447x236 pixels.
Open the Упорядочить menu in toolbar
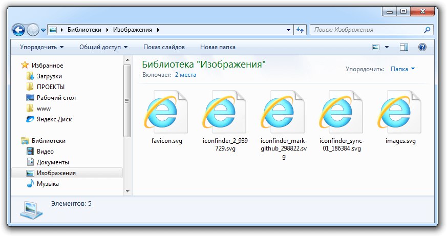(x=41, y=47)
